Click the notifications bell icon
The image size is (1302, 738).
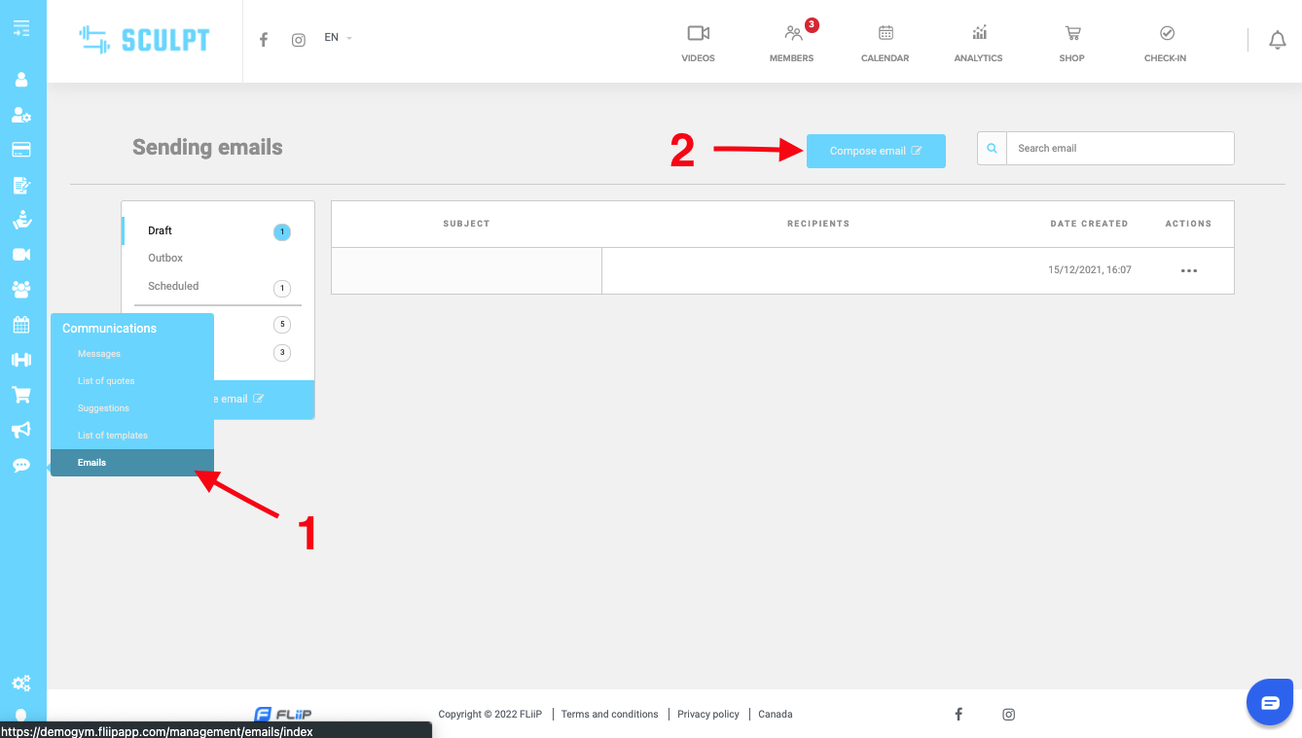[x=1277, y=40]
